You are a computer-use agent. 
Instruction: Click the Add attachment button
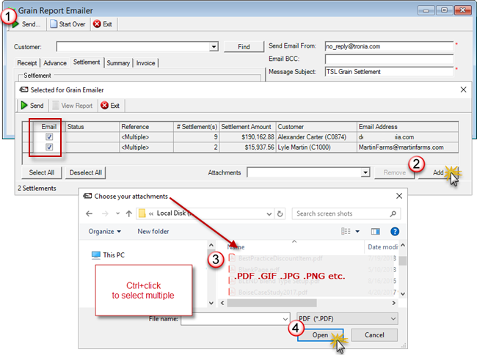tap(438, 172)
